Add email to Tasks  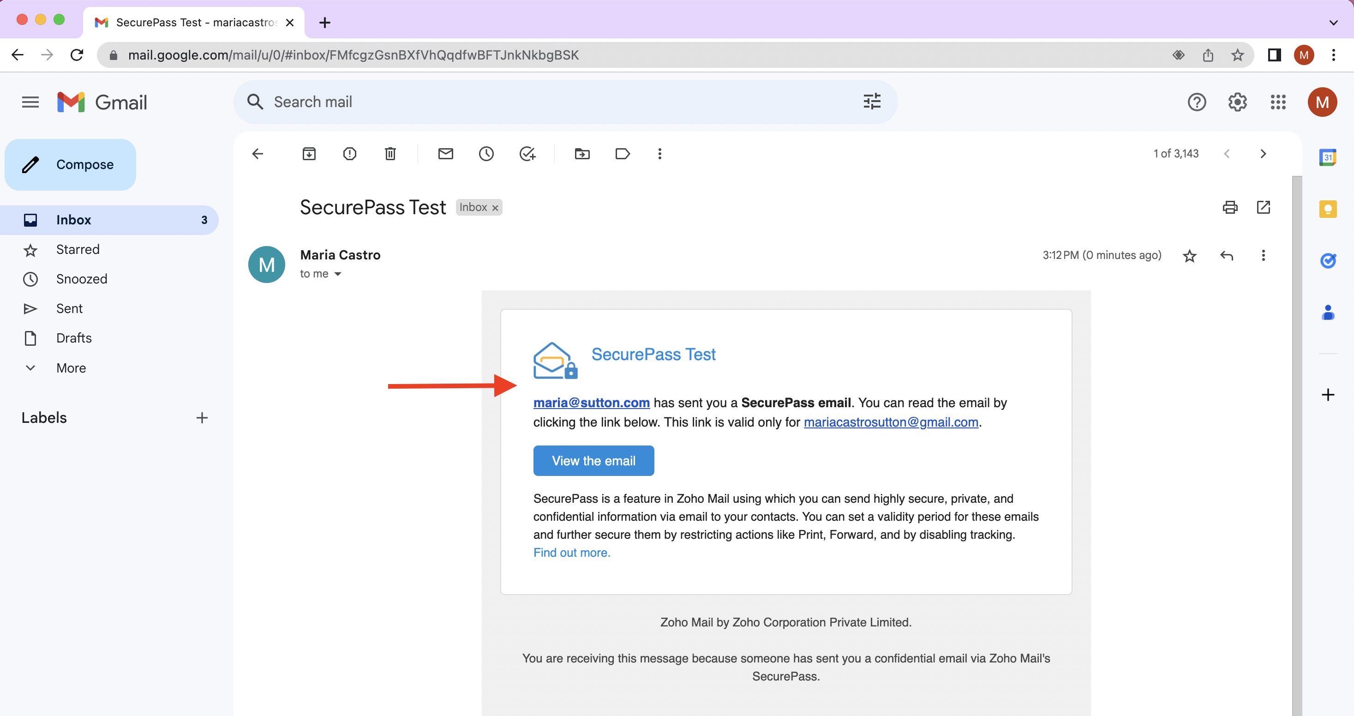click(x=527, y=154)
